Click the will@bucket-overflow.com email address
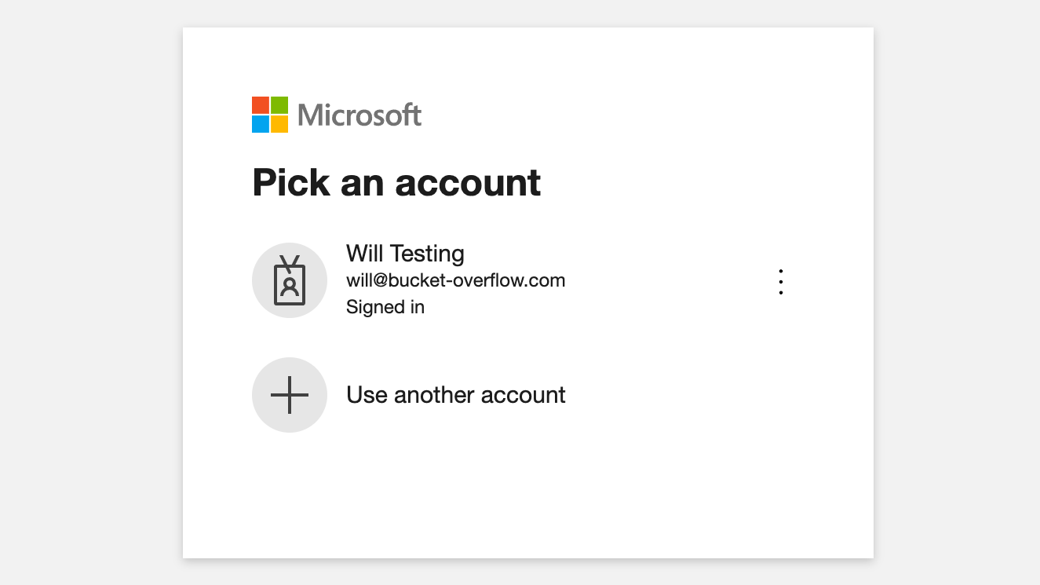Screen dimensions: 1040x585 point(455,280)
